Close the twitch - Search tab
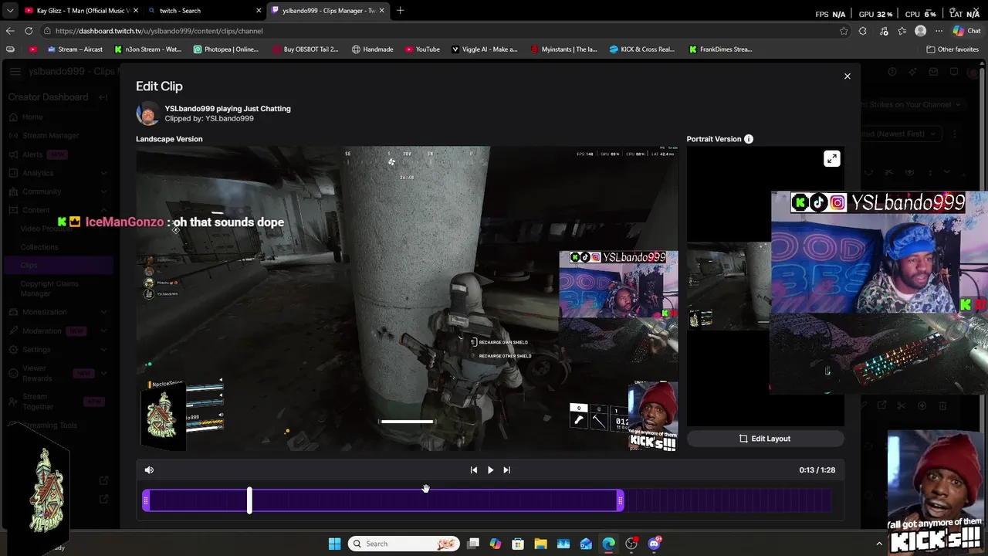This screenshot has width=988, height=556. [x=259, y=11]
